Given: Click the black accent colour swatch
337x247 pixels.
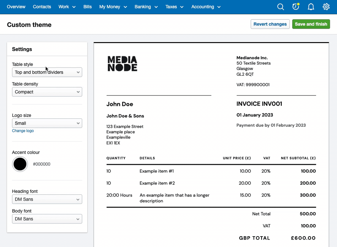Looking at the screenshot, I should [x=20, y=164].
